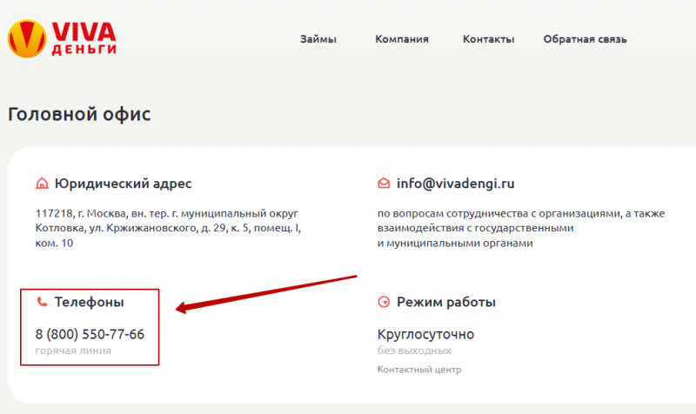
Task: Open the Займы menu item
Action: click(318, 39)
